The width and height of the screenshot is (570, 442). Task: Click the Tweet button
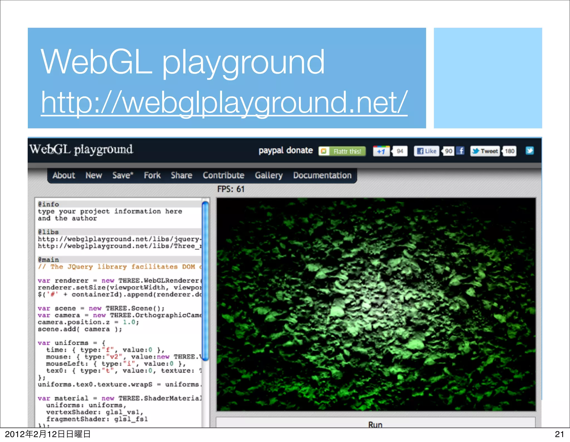tap(485, 151)
